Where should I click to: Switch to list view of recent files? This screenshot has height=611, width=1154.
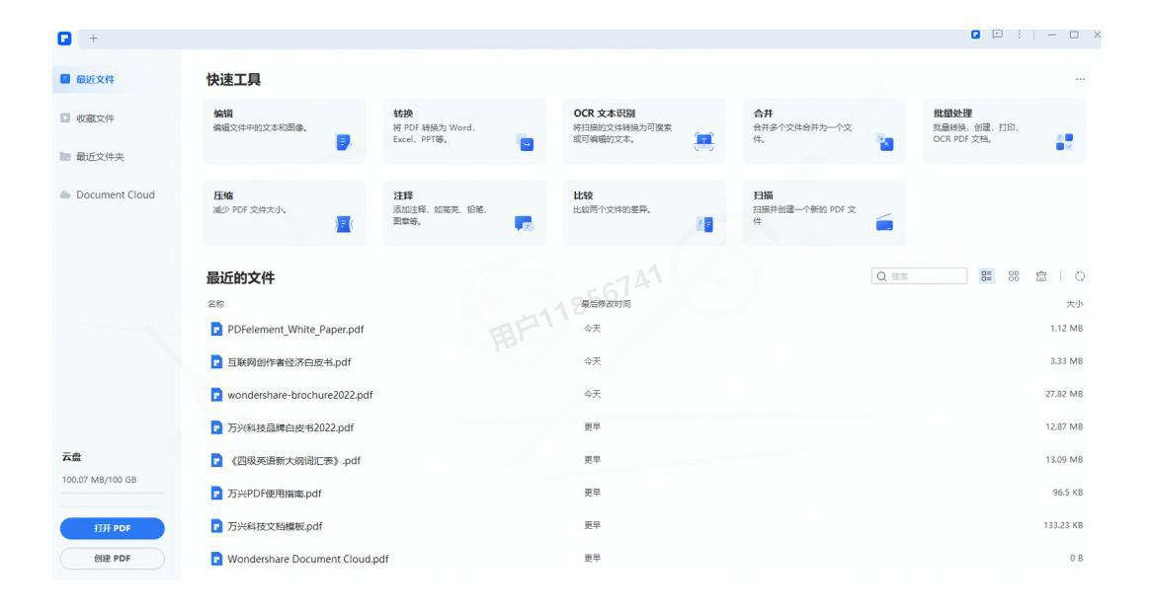[x=986, y=276]
